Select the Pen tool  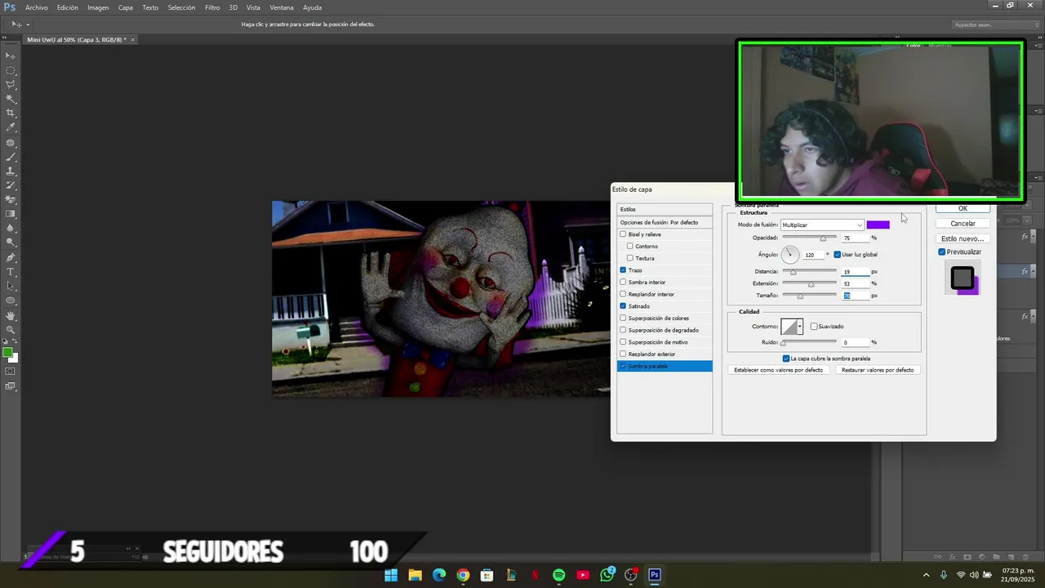[x=11, y=257]
